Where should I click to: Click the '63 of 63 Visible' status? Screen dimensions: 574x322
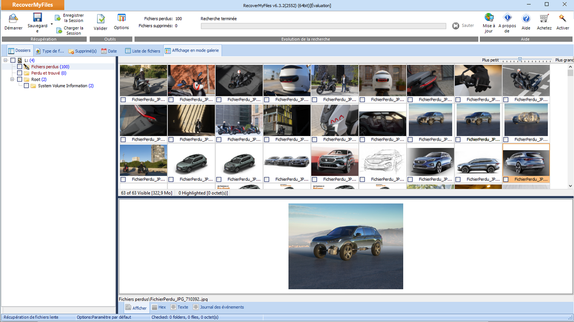pyautogui.click(x=146, y=193)
